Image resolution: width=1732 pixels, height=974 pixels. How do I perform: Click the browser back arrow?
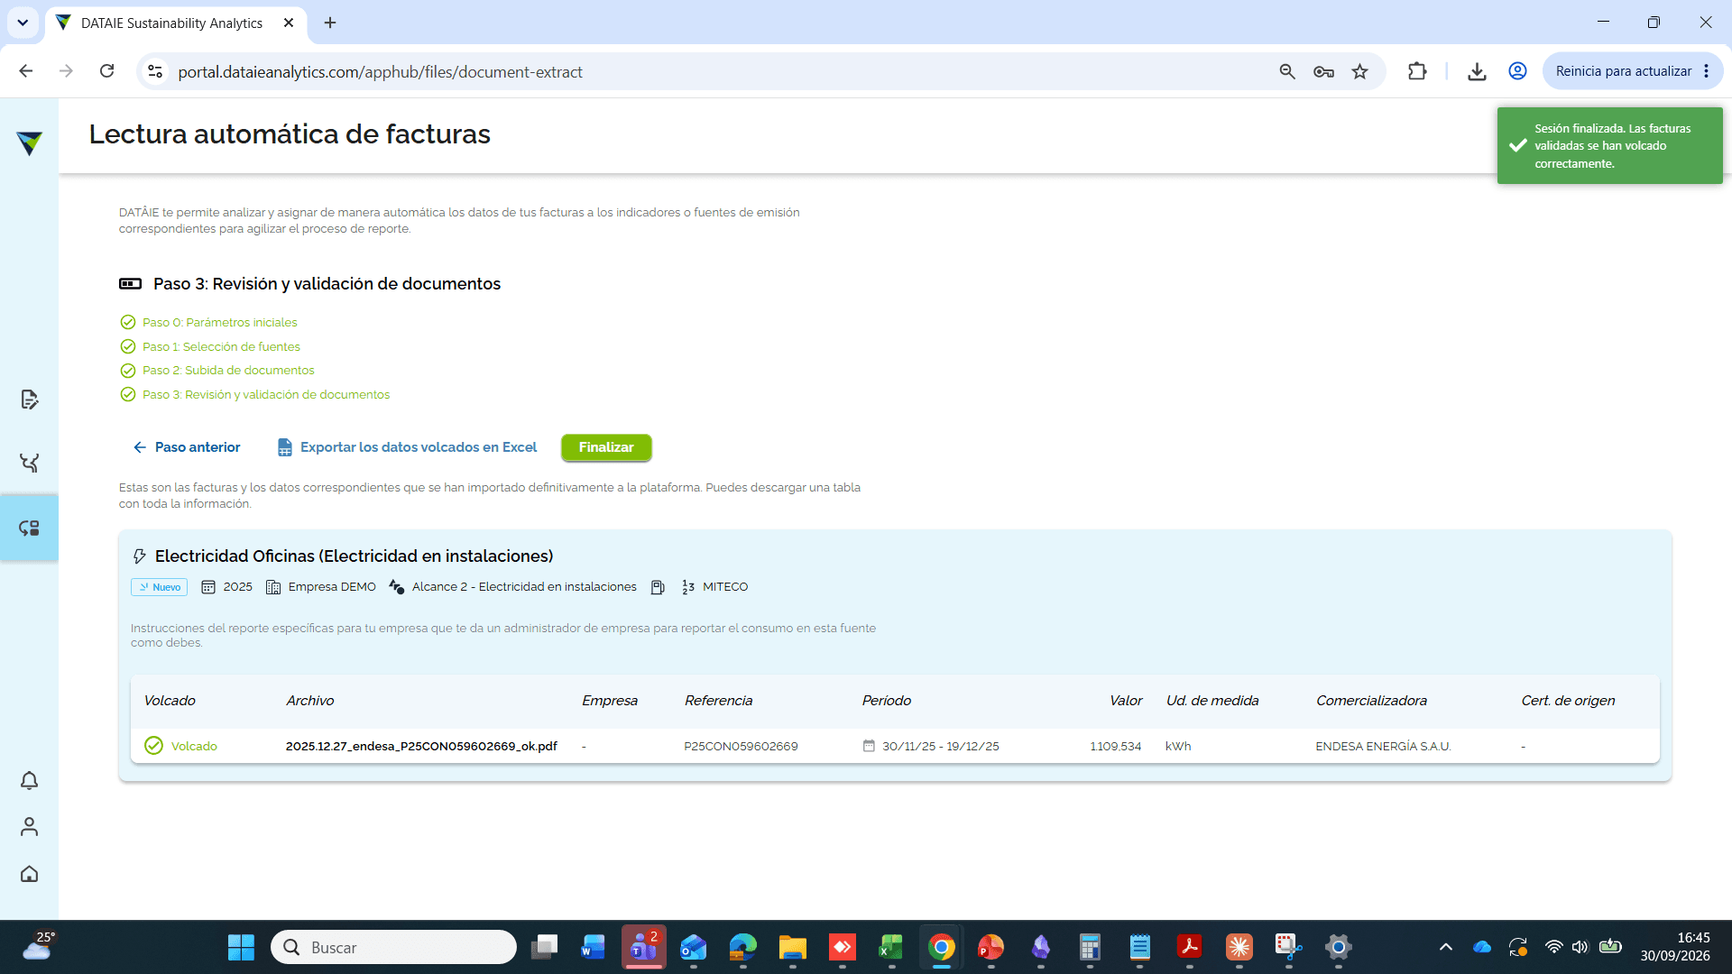26,71
